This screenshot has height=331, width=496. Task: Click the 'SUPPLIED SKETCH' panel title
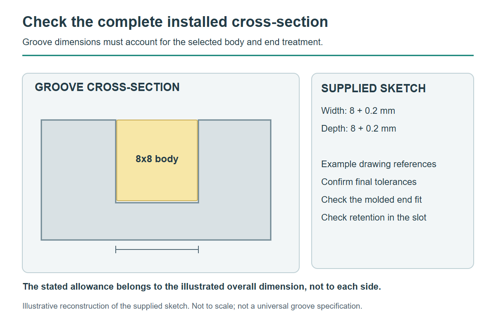[x=373, y=89]
